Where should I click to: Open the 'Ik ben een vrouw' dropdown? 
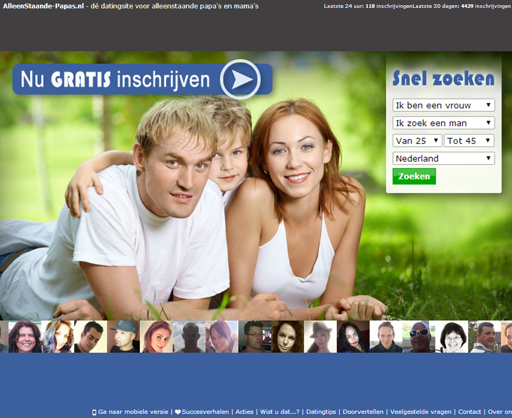444,105
